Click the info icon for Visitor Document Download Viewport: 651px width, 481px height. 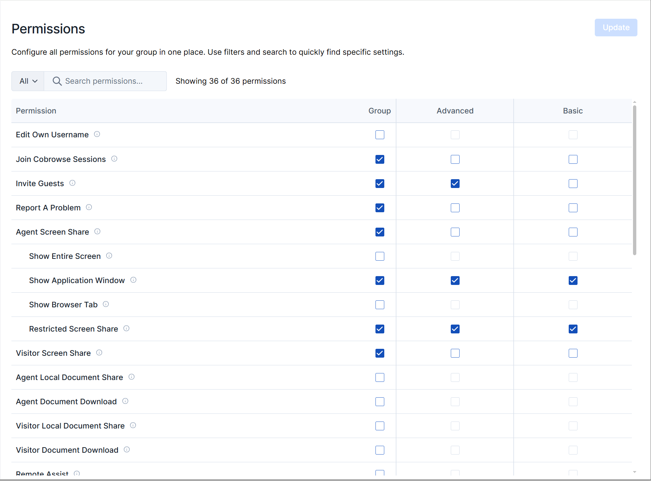(126, 449)
